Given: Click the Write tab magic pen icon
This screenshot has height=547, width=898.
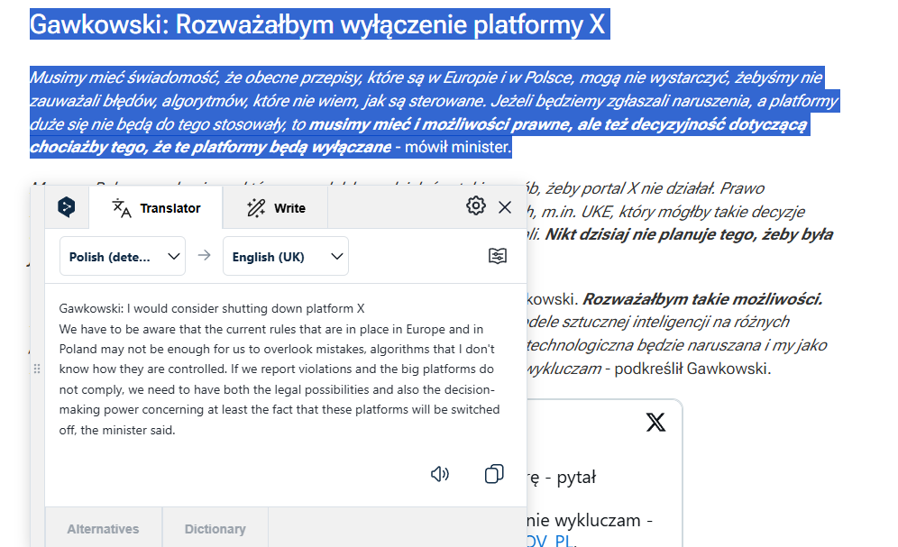Looking at the screenshot, I should click(256, 207).
